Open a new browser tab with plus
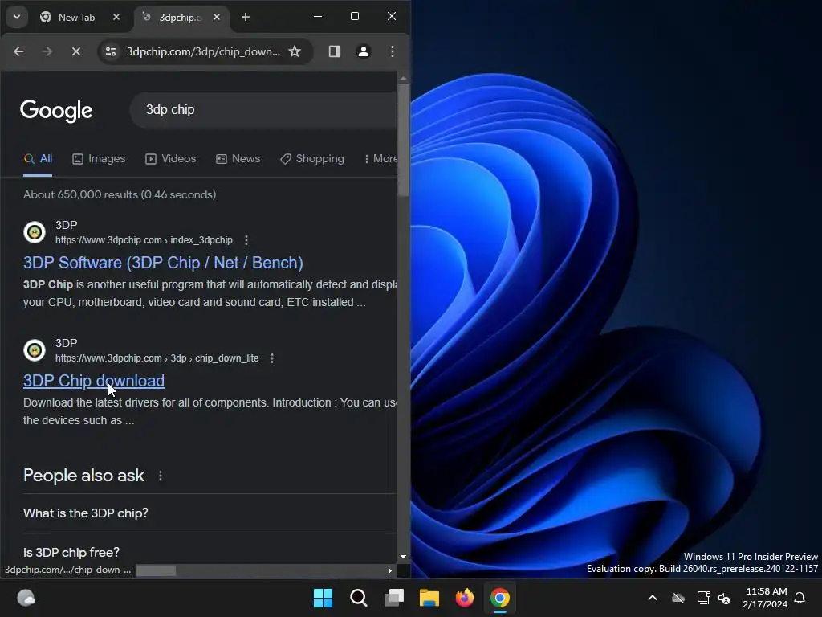 tap(246, 17)
